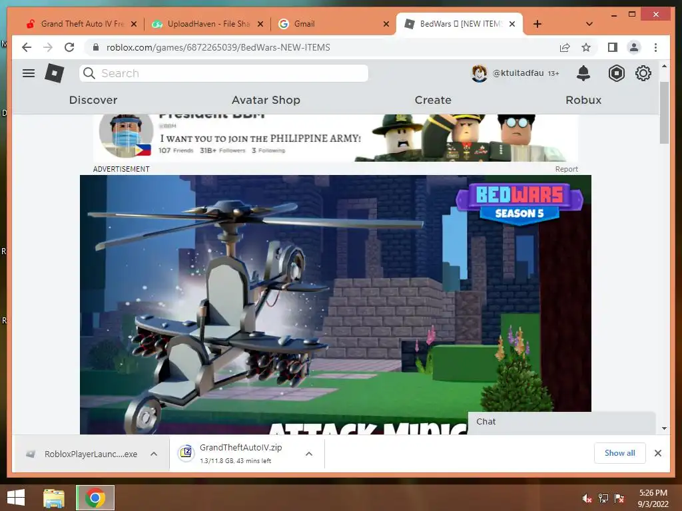Screen dimensions: 682x511
Task: Expand RobloxPlayerLauncher.exe download options
Action: pos(154,454)
